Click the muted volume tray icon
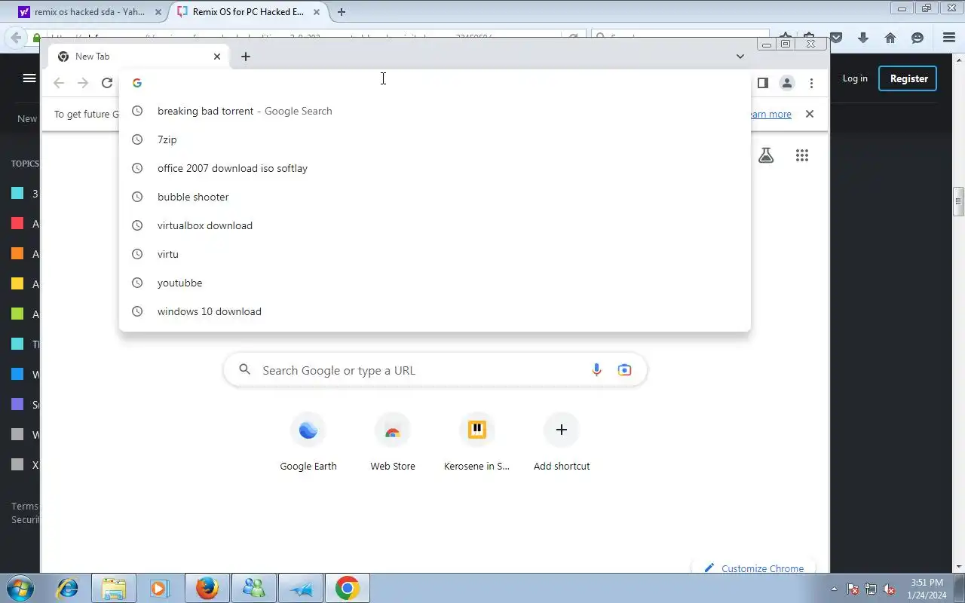 coord(890,589)
